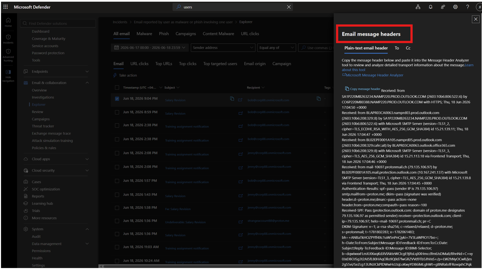
Task: Open the community feedback people icon
Action: coord(443,7)
